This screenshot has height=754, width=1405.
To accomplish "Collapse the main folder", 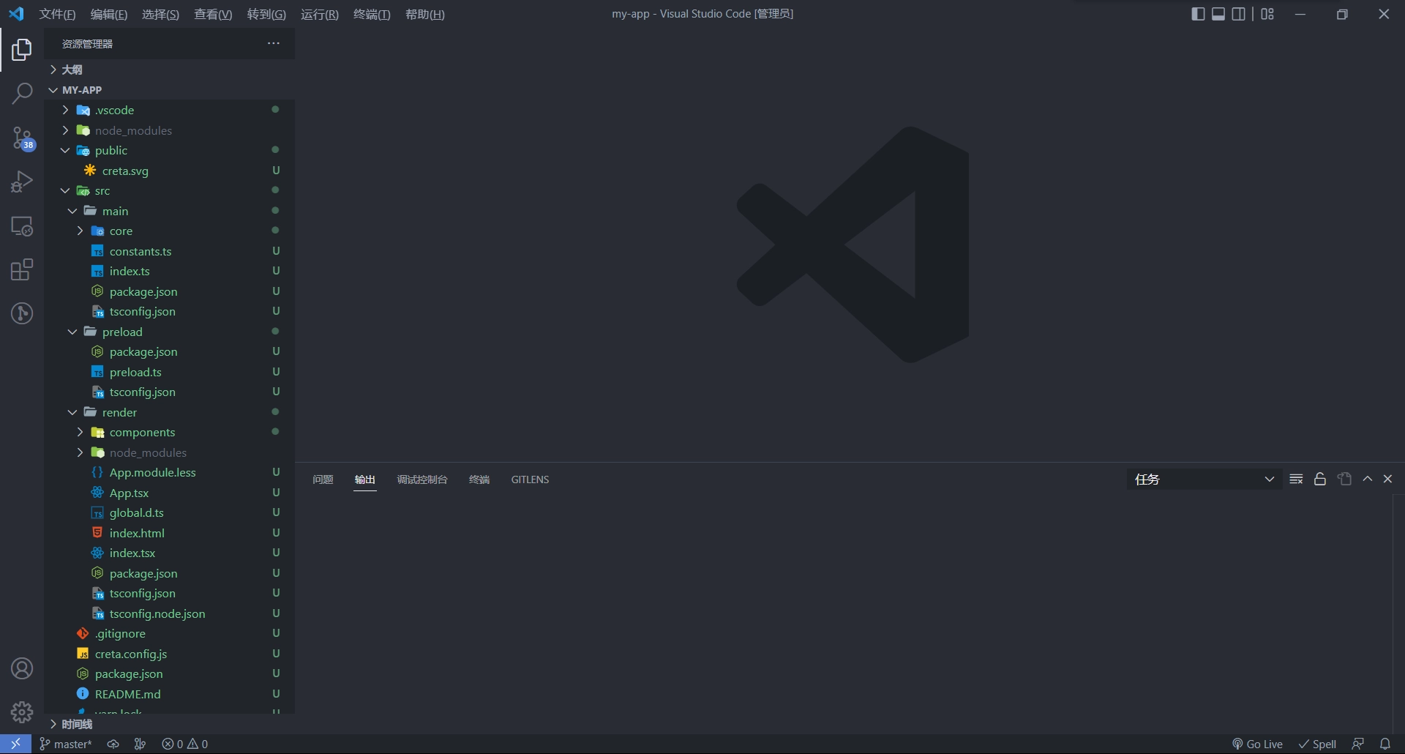I will [x=170, y=211].
